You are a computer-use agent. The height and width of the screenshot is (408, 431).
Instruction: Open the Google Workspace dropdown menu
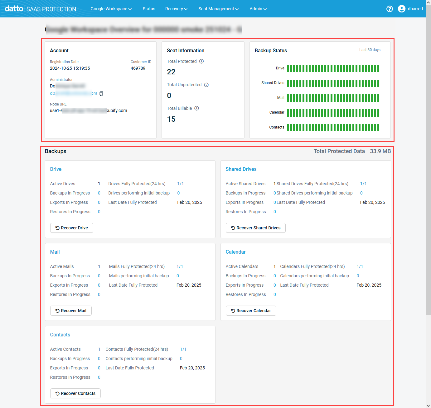point(111,9)
